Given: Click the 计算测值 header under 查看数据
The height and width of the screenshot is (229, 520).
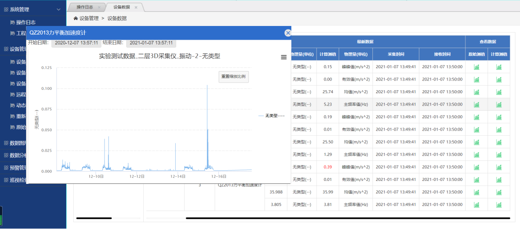Looking at the screenshot, I should (x=499, y=54).
